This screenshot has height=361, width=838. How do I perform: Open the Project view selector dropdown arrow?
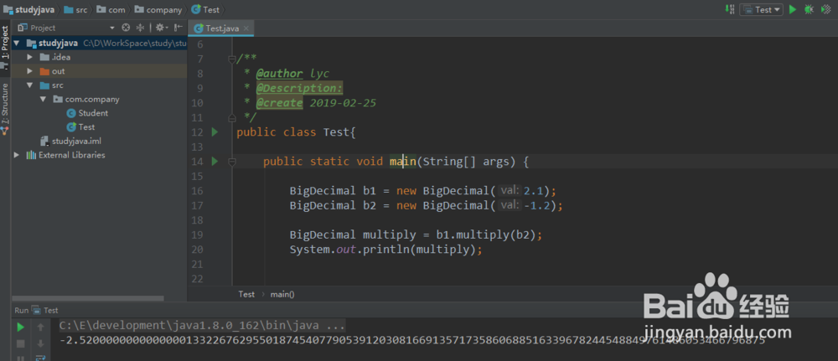[112, 28]
